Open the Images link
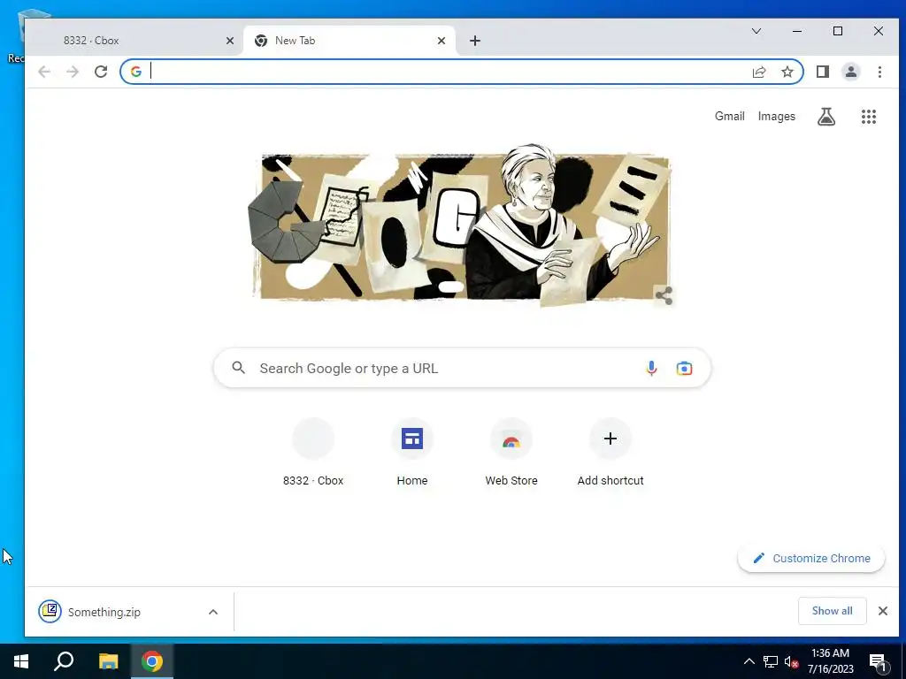 (x=776, y=116)
